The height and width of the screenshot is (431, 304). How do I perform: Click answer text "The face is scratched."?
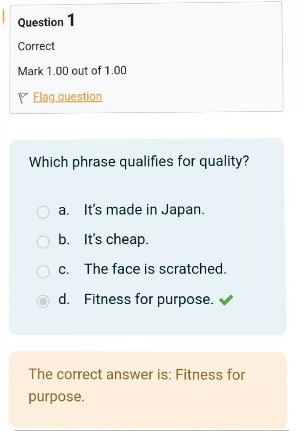155,269
